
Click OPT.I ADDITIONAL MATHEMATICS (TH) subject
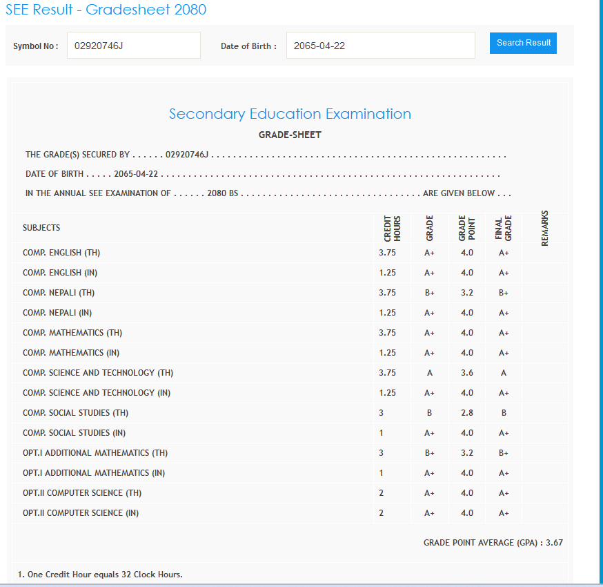click(x=95, y=453)
